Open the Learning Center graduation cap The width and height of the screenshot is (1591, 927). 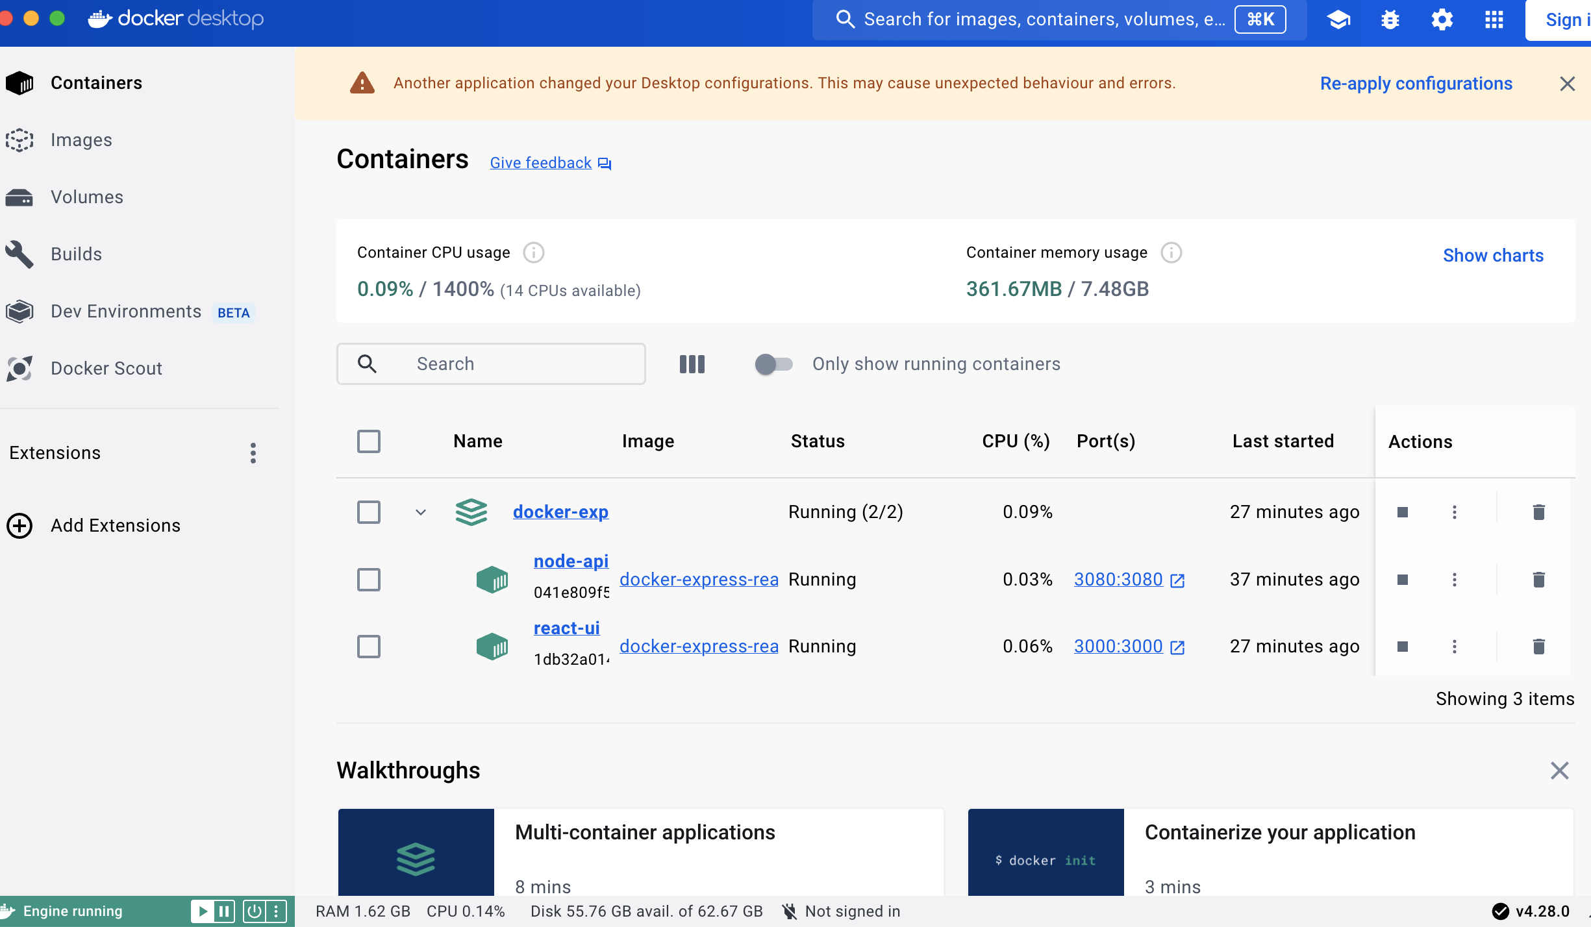point(1338,19)
